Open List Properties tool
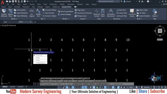 tap(20, 10)
